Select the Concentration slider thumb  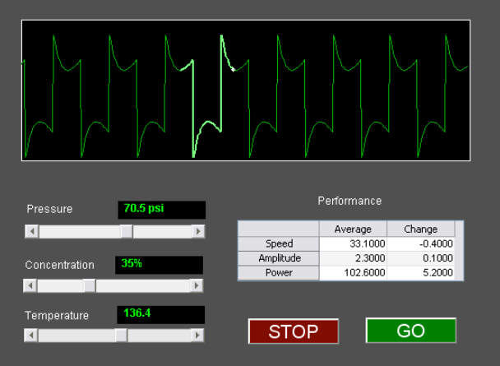coord(90,285)
